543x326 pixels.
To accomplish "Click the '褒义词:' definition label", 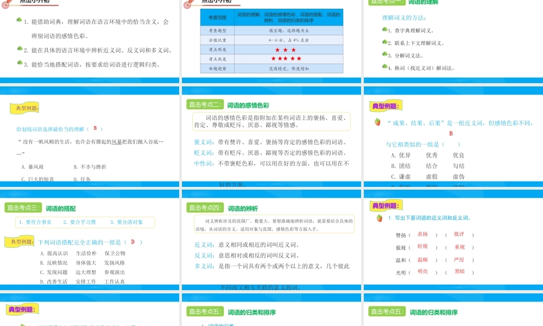I will 204,142.
